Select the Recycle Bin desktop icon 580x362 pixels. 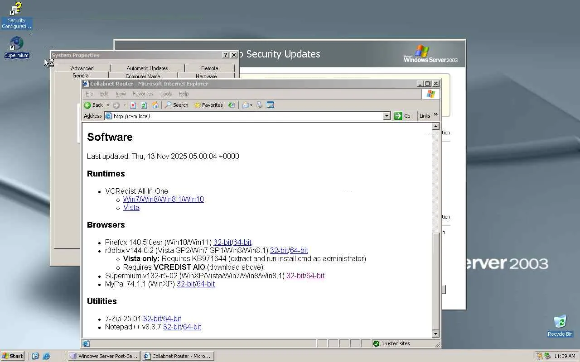point(560,326)
